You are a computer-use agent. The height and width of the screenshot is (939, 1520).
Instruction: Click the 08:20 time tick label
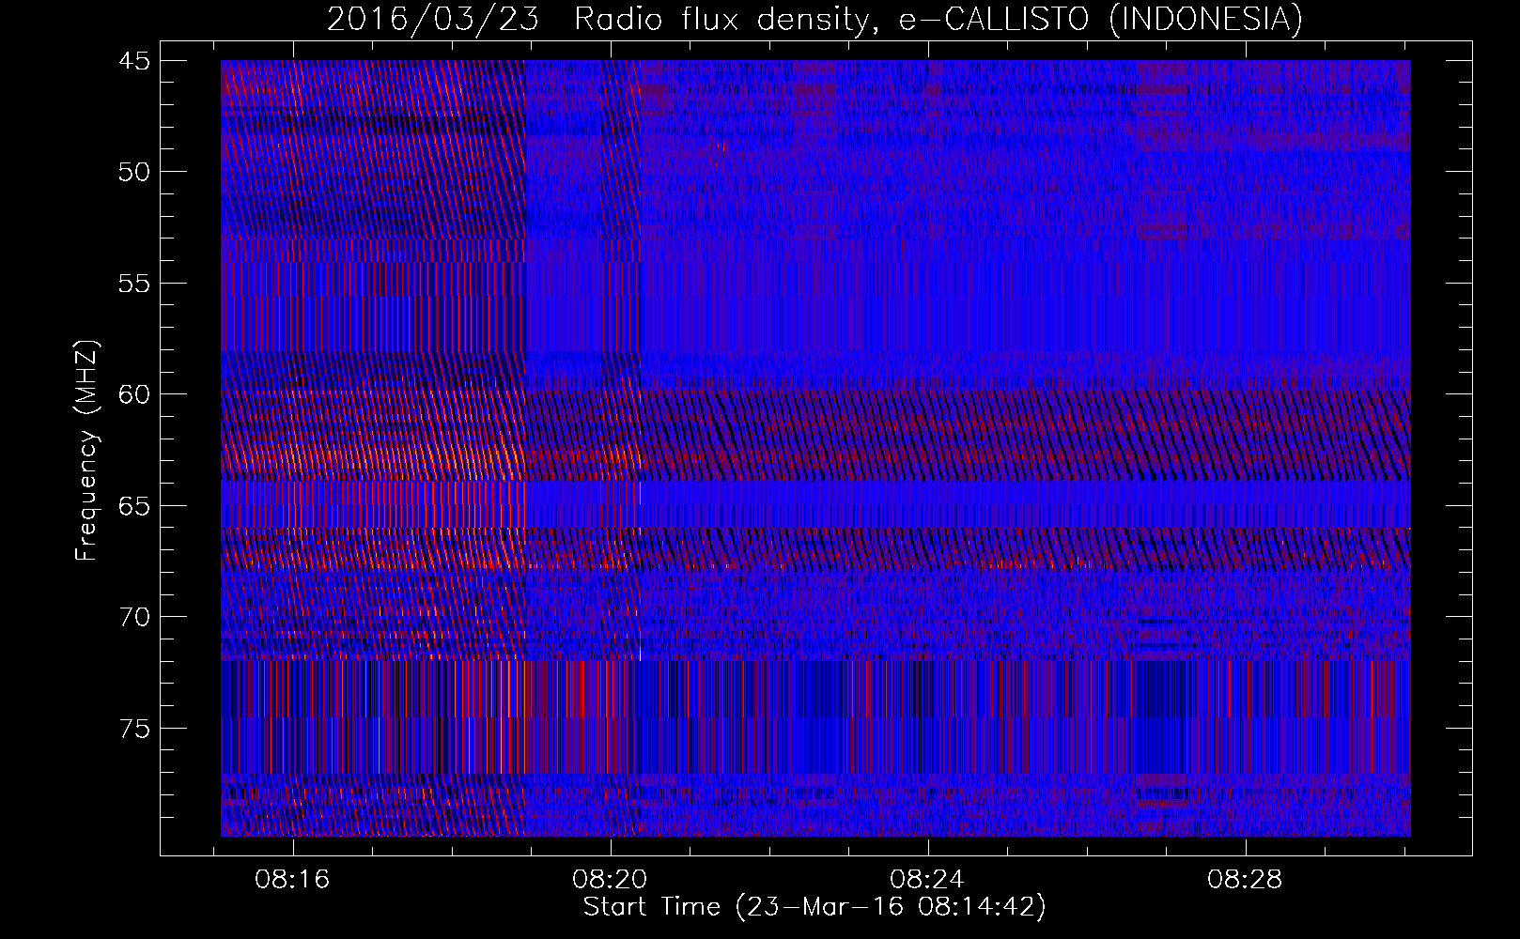click(x=610, y=880)
